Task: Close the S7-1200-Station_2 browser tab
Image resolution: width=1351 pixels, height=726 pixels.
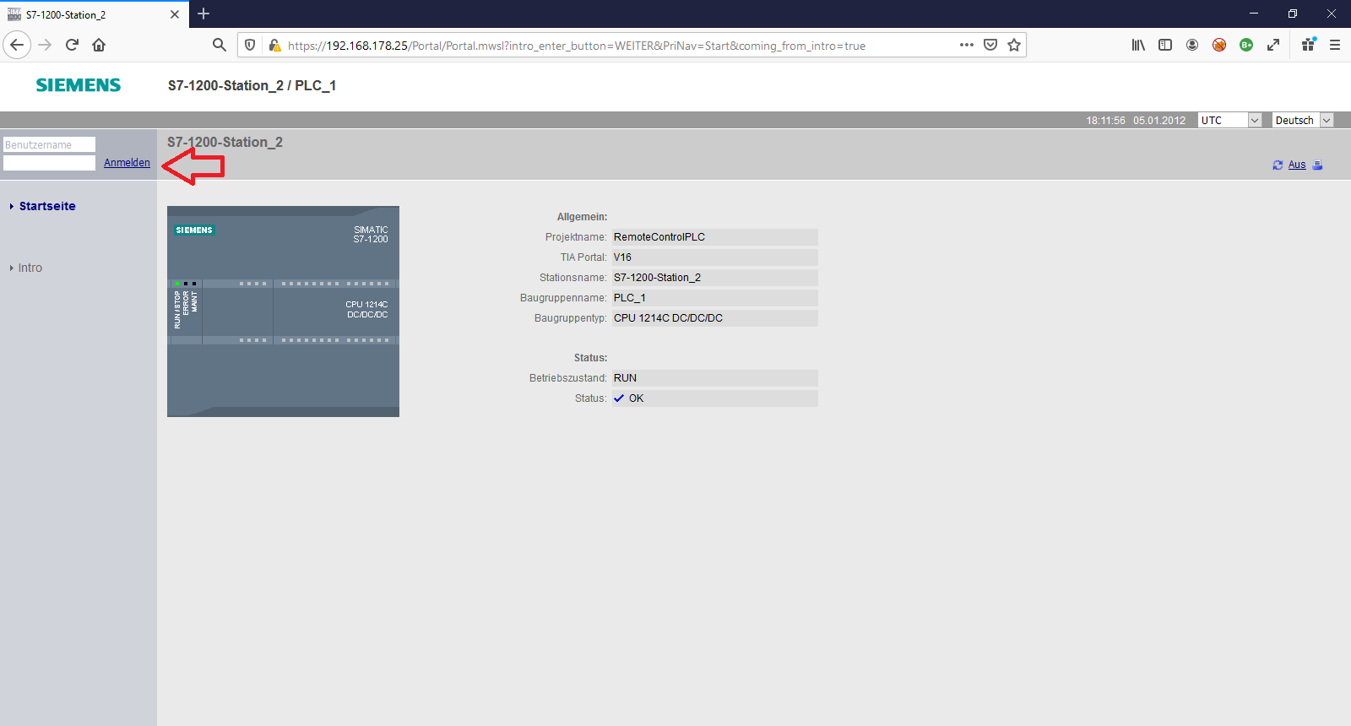Action: pyautogui.click(x=175, y=14)
